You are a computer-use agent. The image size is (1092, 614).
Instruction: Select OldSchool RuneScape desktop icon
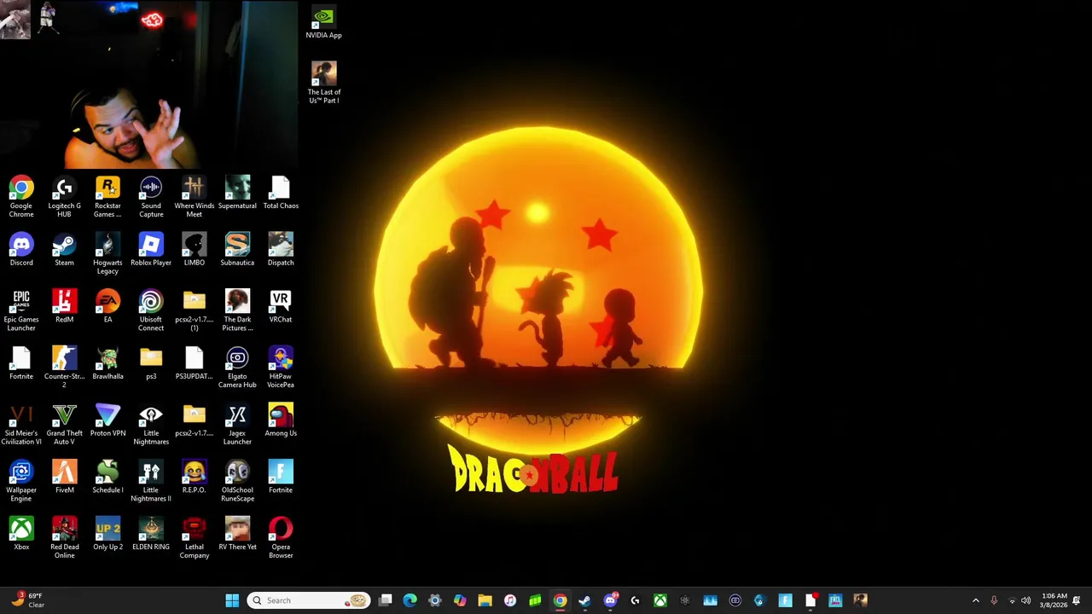tap(237, 481)
